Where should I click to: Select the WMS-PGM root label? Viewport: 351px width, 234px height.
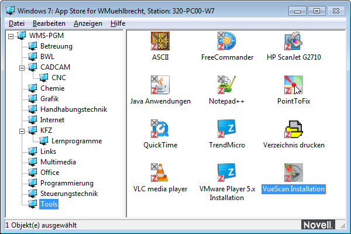(x=46, y=36)
